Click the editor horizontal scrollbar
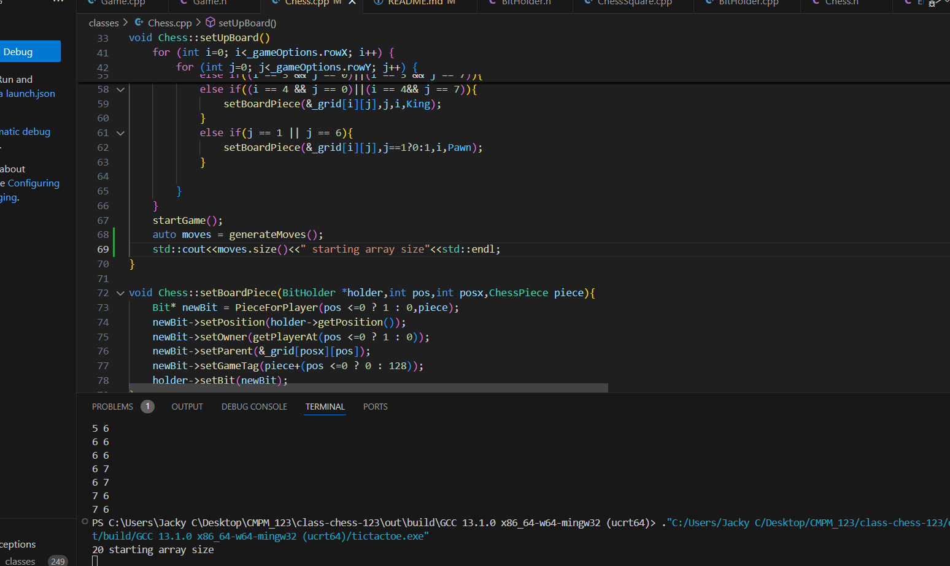This screenshot has width=950, height=566. [x=368, y=388]
